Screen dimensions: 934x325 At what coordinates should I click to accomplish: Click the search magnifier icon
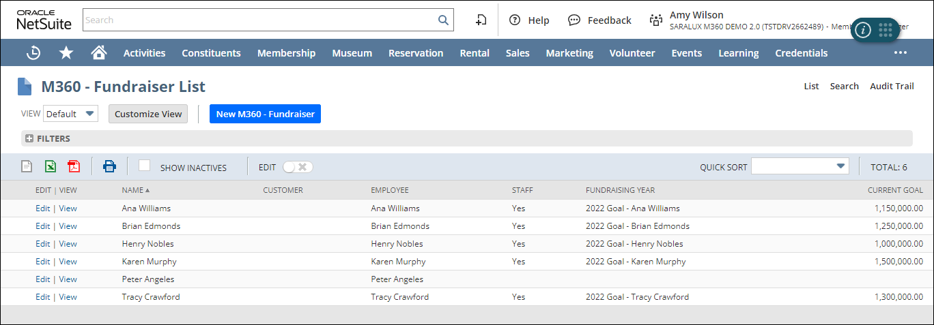pos(443,20)
